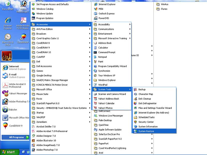Click the Yahoo! Messenger icon in Start menu
207x155 pixels.
click(5, 94)
